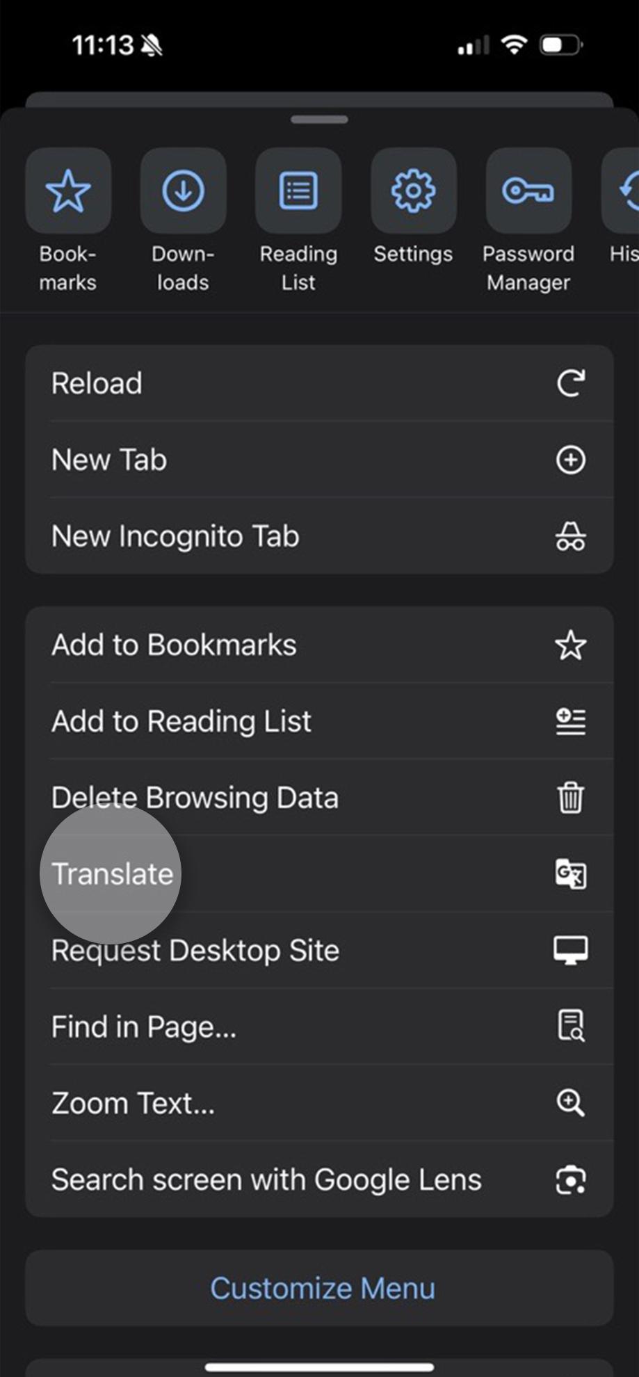639x1377 pixels.
Task: Click the monitor icon for Request Desktop Site
Action: coord(570,950)
